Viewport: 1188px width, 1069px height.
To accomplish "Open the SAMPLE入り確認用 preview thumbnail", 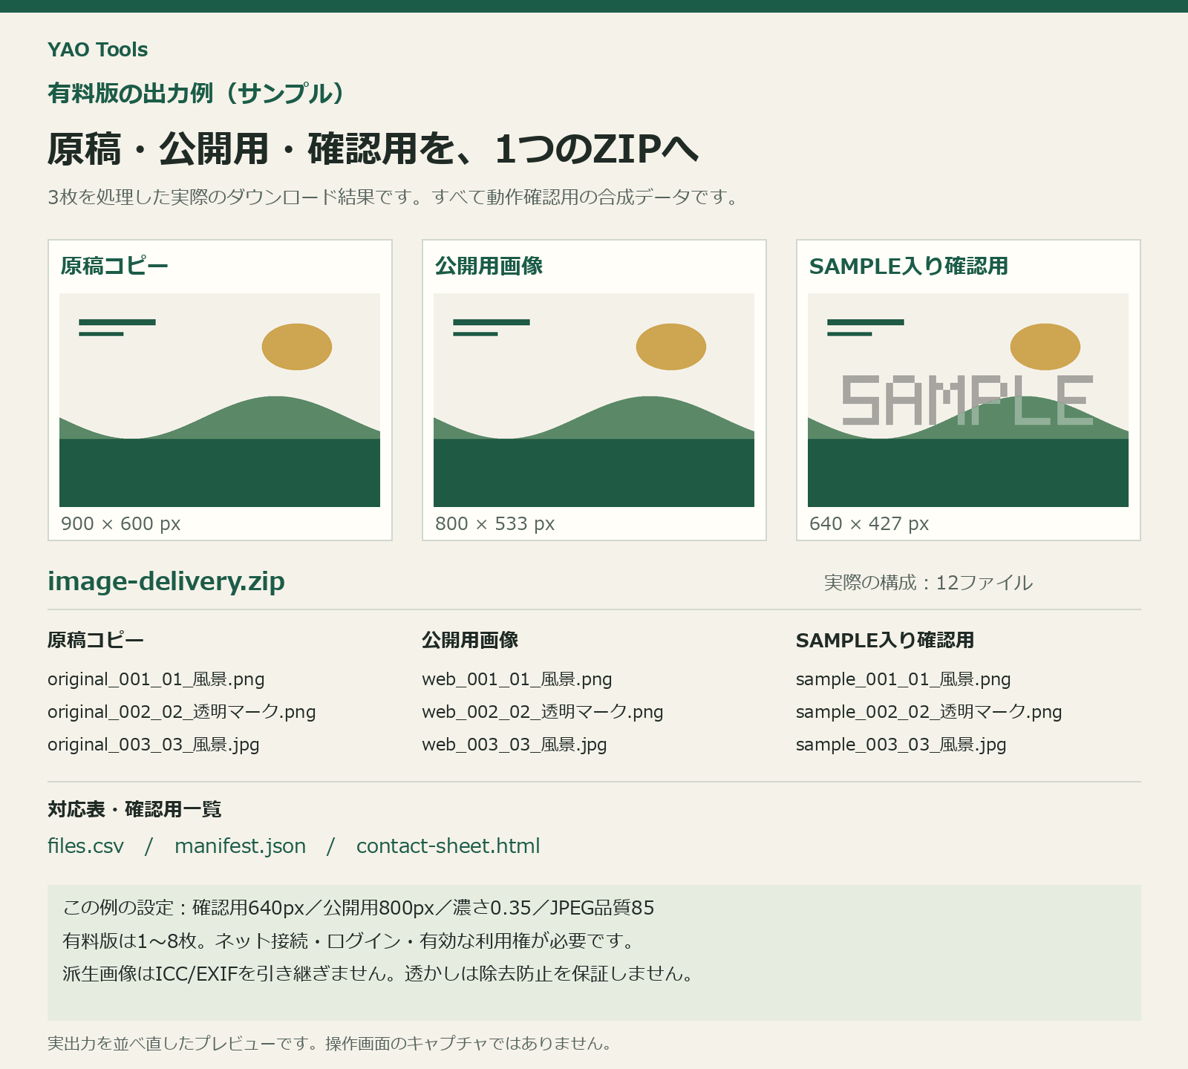I will (x=968, y=400).
